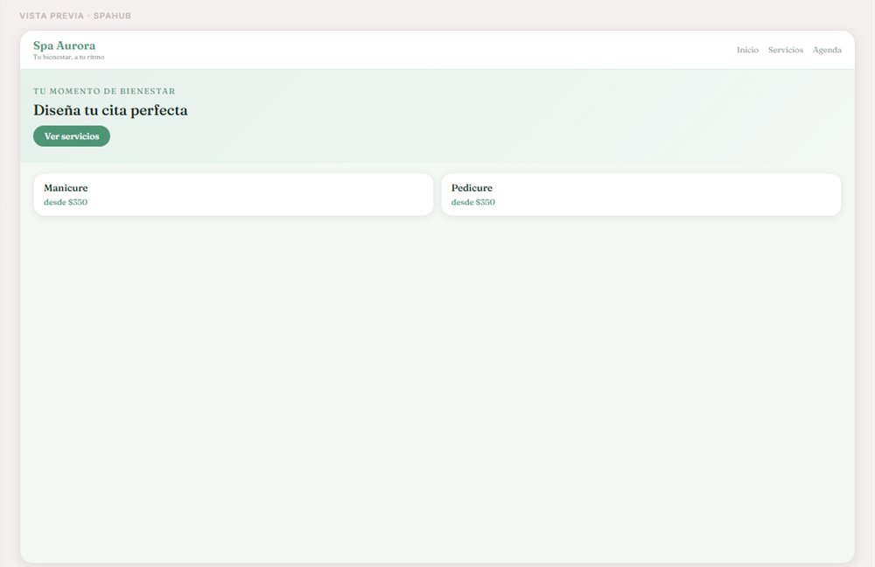This screenshot has width=875, height=567.
Task: Open the Agenda nav link
Action: click(x=827, y=50)
